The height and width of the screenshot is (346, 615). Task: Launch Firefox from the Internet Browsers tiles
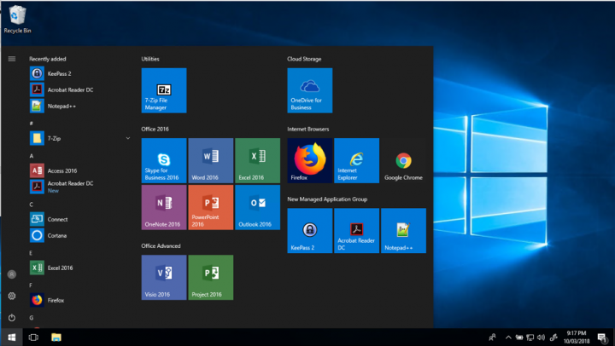310,160
